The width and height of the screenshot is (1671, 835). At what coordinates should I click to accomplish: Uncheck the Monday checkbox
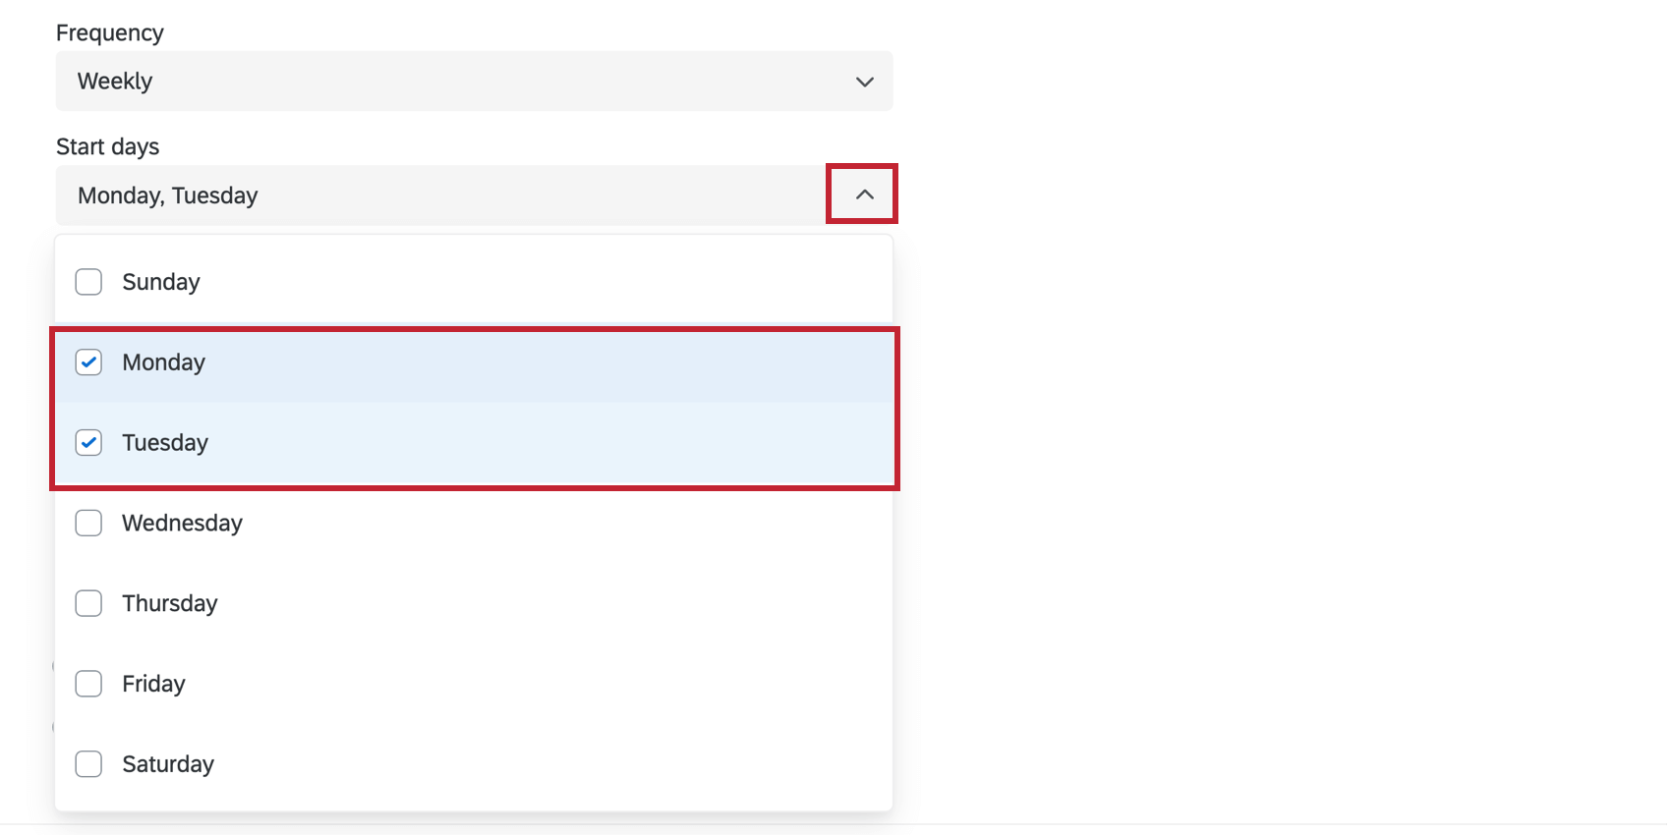(x=88, y=362)
